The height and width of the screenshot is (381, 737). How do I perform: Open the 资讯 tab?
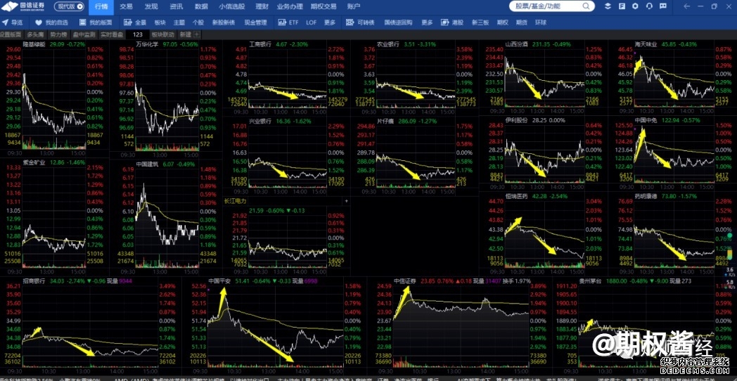coord(177,6)
